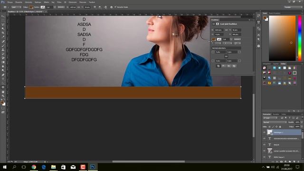Hide the BAŞLIK text layer

click(264, 144)
